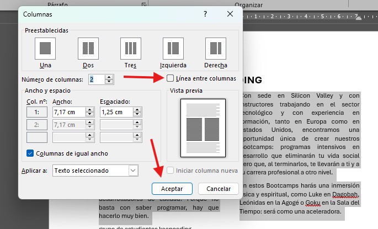Increase column 1 Espaciado value
Image resolution: width=378 pixels, height=229 pixels.
pyautogui.click(x=137, y=110)
